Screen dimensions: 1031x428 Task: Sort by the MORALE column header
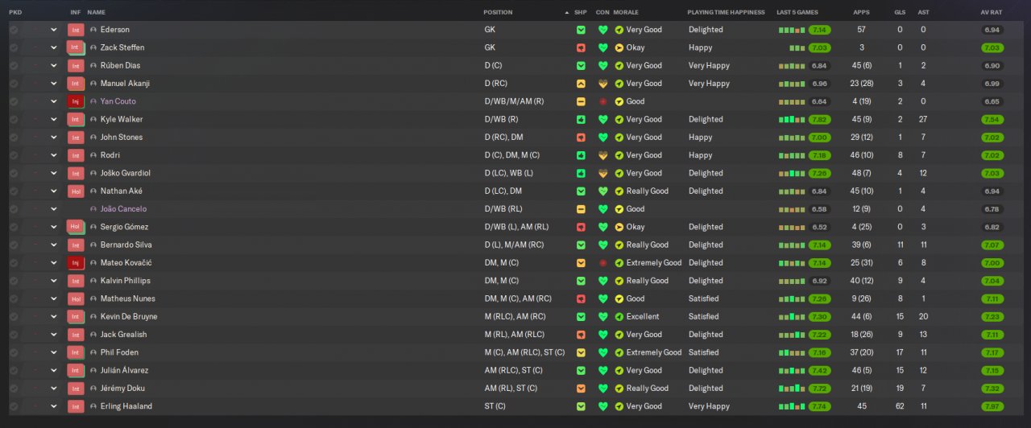click(x=625, y=13)
